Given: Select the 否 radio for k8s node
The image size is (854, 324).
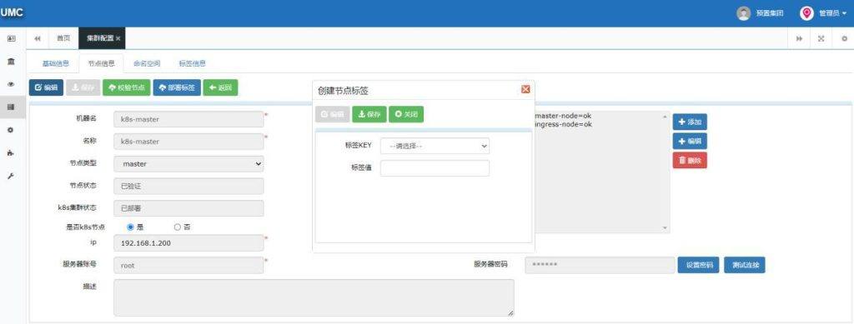Looking at the screenshot, I should tap(177, 227).
